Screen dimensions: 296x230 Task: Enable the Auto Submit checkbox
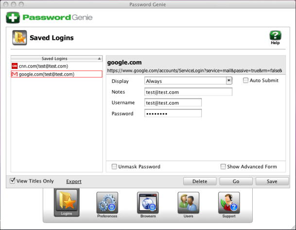pos(245,81)
